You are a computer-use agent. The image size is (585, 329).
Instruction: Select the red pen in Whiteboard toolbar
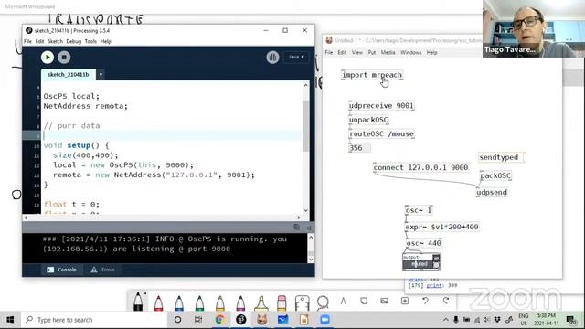[x=158, y=302]
